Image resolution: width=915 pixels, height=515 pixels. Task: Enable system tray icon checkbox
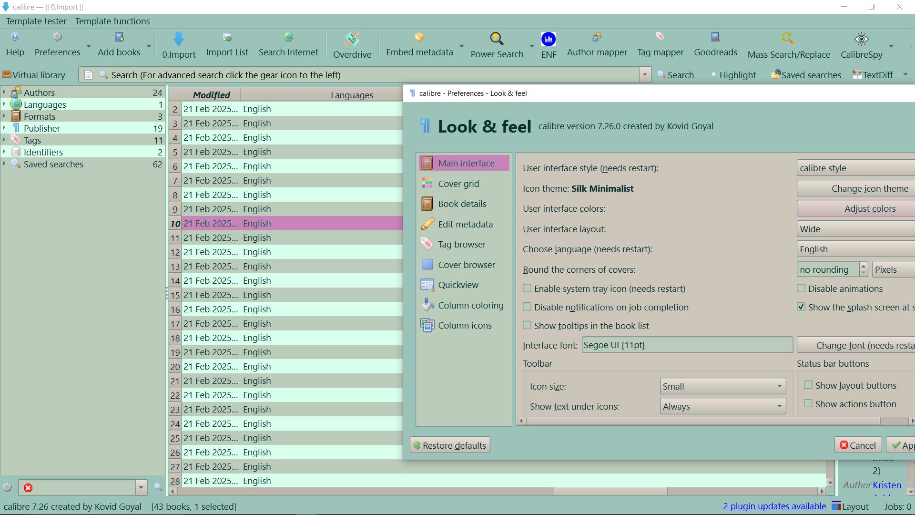[x=527, y=288]
